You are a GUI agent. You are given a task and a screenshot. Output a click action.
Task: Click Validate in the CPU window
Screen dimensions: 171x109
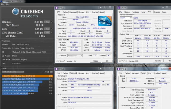point(95,61)
